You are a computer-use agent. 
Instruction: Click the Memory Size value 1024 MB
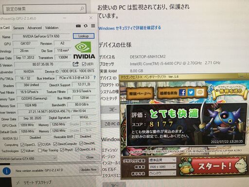click(31, 105)
